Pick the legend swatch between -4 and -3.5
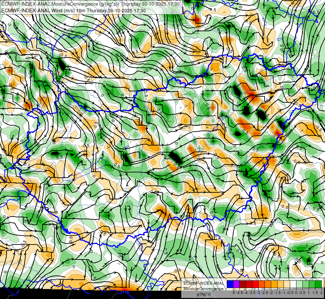The image size is (325, 299). point(249,284)
